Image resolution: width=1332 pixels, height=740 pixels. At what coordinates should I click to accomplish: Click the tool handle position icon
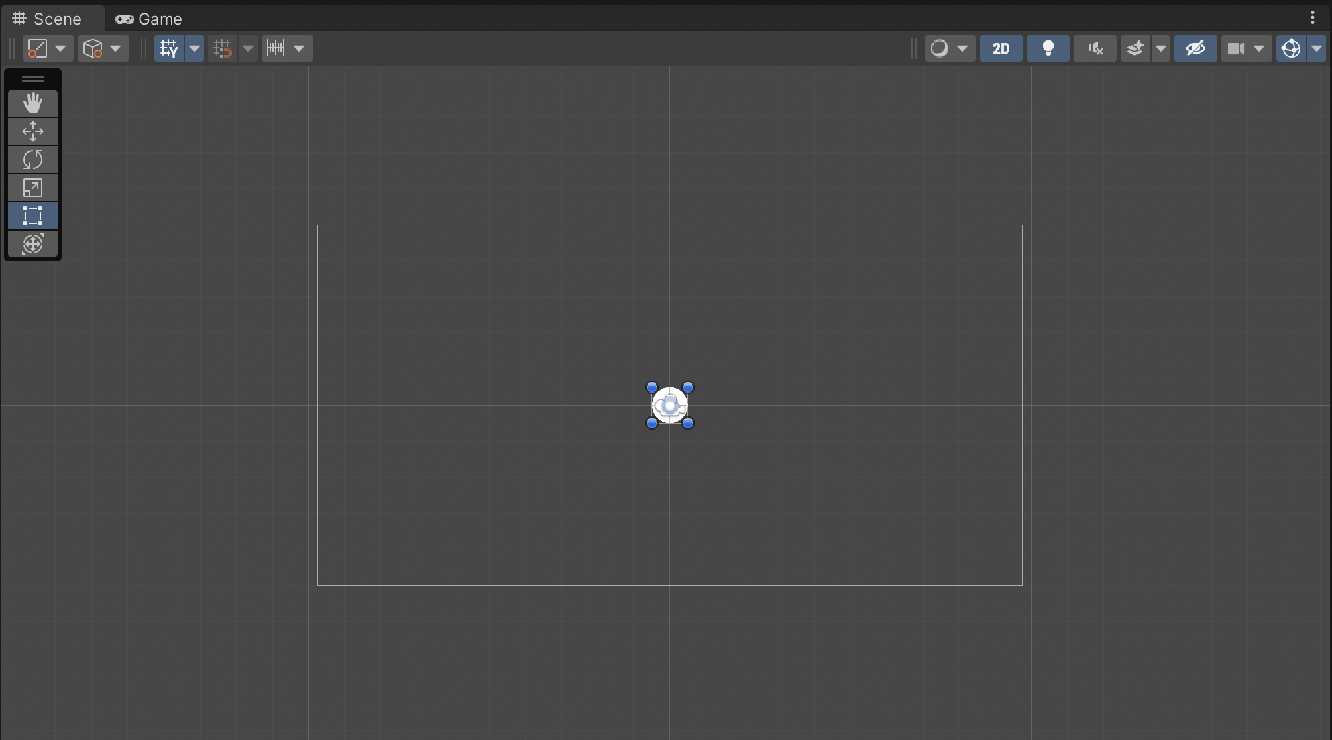(x=38, y=48)
